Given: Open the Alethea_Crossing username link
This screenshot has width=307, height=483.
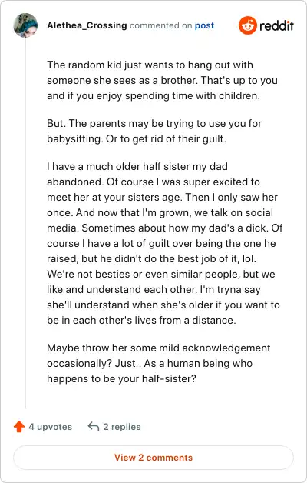Looking at the screenshot, I should (x=87, y=25).
